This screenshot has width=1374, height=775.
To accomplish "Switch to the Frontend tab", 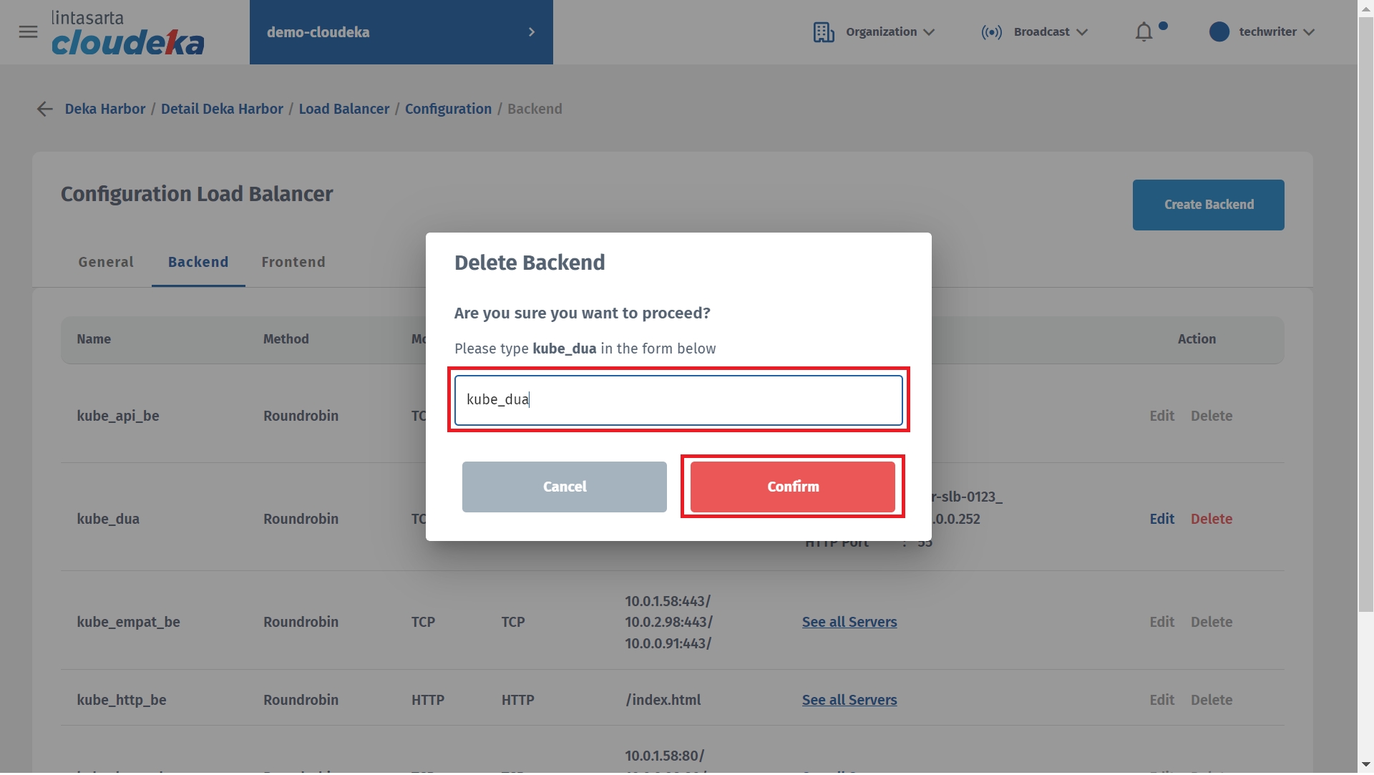I will (293, 263).
